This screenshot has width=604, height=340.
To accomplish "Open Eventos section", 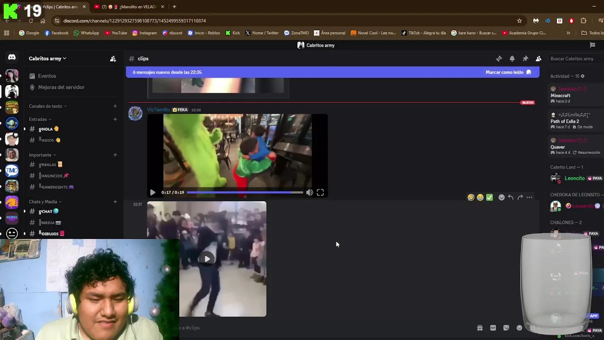I will [x=73, y=76].
